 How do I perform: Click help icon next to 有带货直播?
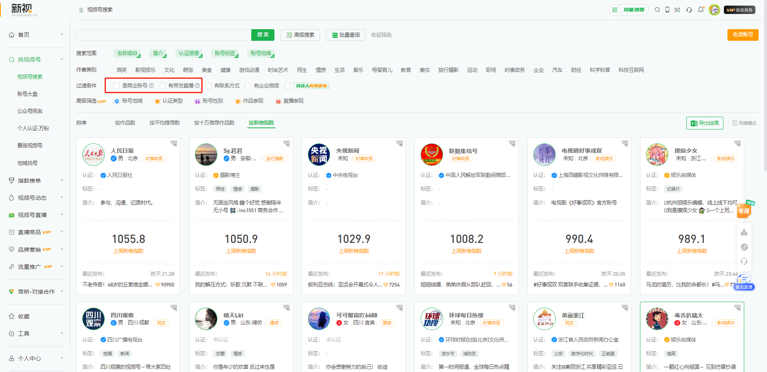(x=197, y=86)
